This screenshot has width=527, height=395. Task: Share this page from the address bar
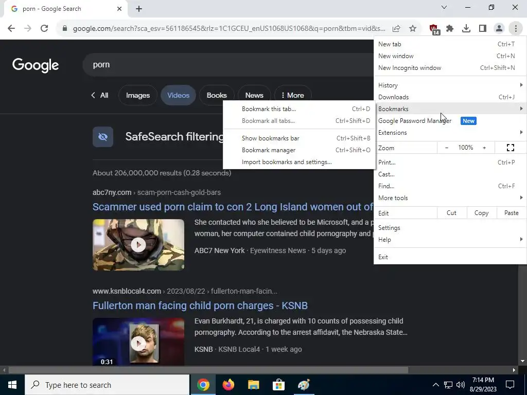[396, 29]
